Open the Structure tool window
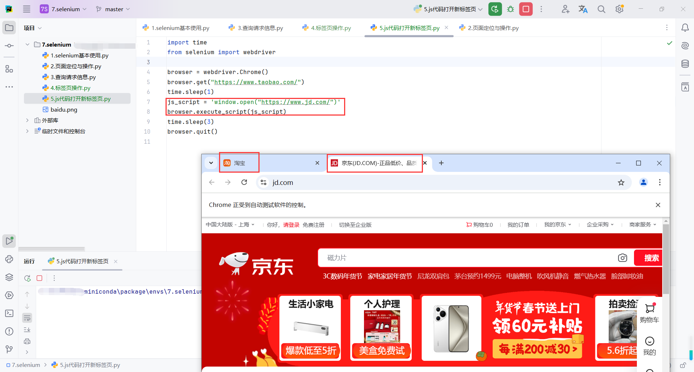694x372 pixels. click(9, 69)
